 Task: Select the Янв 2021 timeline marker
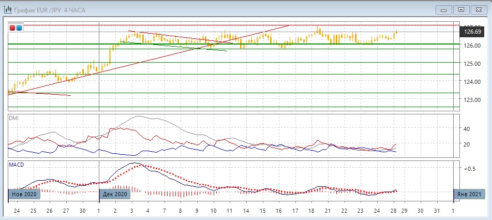pyautogui.click(x=470, y=194)
